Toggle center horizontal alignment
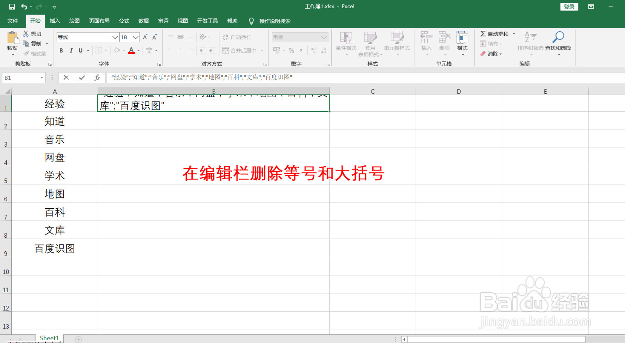The image size is (625, 343). [x=180, y=50]
